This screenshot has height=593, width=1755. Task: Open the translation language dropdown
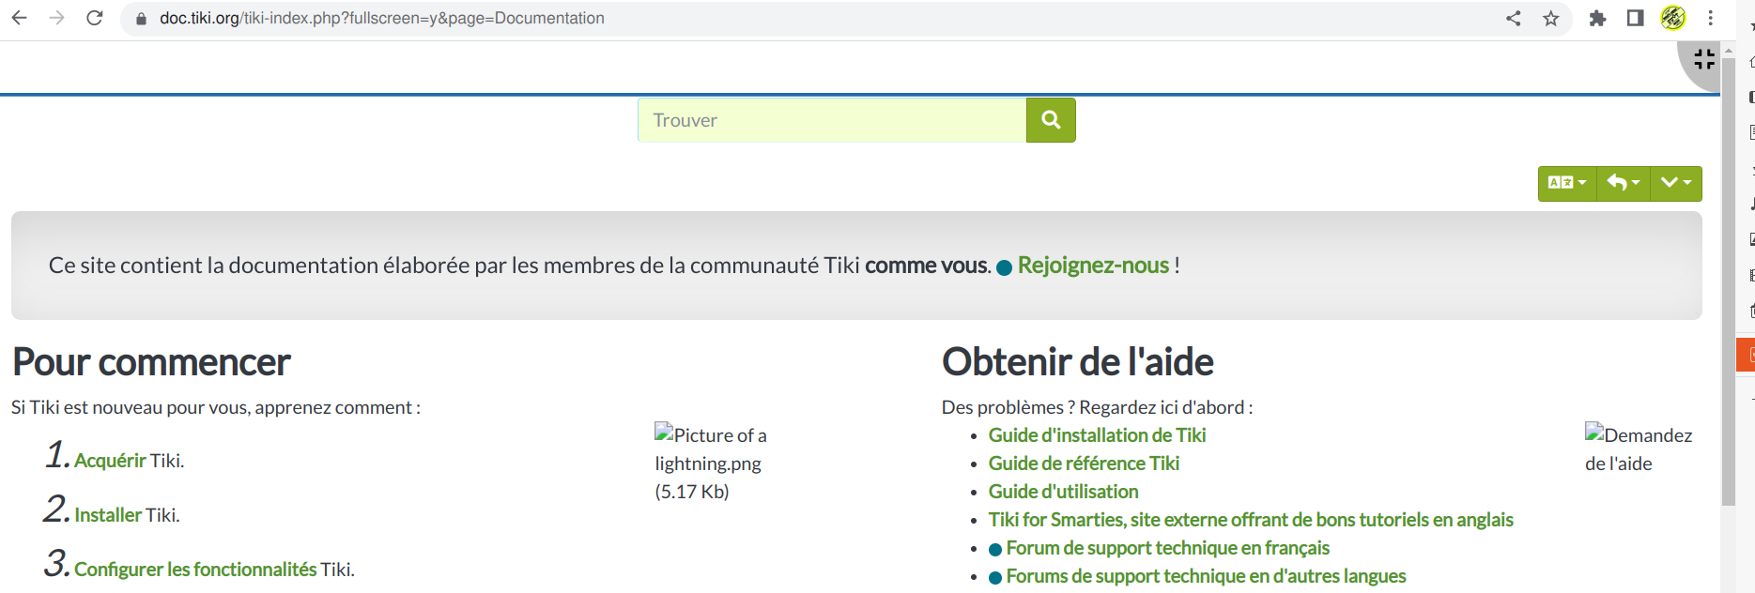[x=1567, y=183]
